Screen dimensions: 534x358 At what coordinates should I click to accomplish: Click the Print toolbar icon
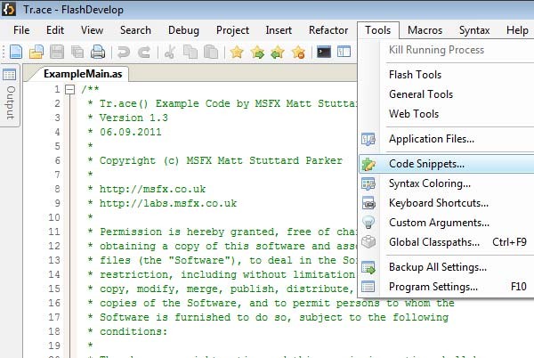(98, 53)
